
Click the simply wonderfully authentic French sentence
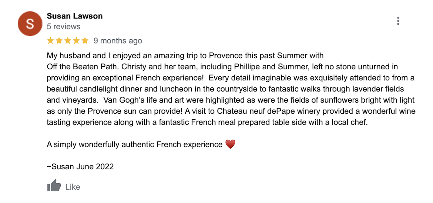click(x=134, y=144)
